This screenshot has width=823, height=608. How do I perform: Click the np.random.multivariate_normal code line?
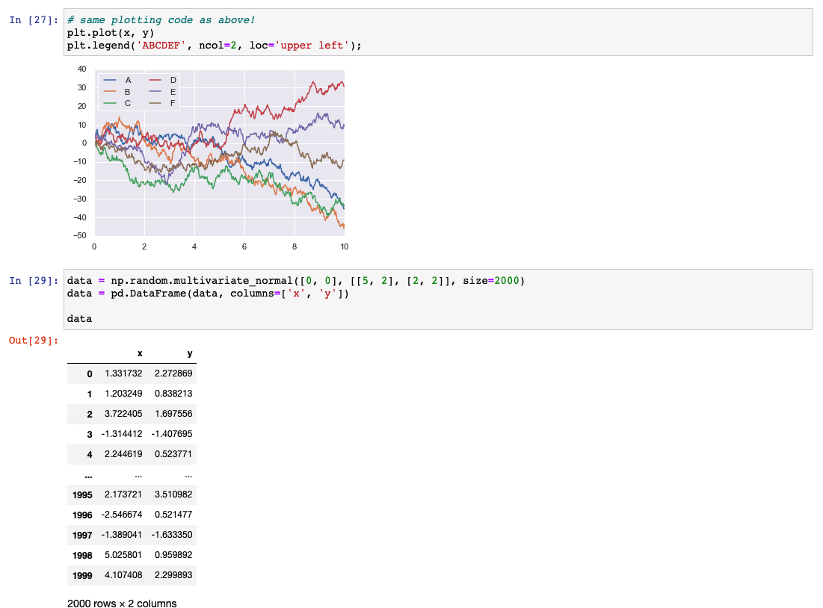pyautogui.click(x=296, y=281)
